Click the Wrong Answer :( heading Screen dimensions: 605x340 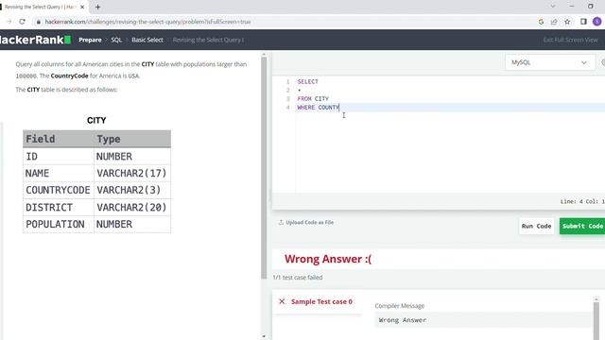[x=328, y=259]
